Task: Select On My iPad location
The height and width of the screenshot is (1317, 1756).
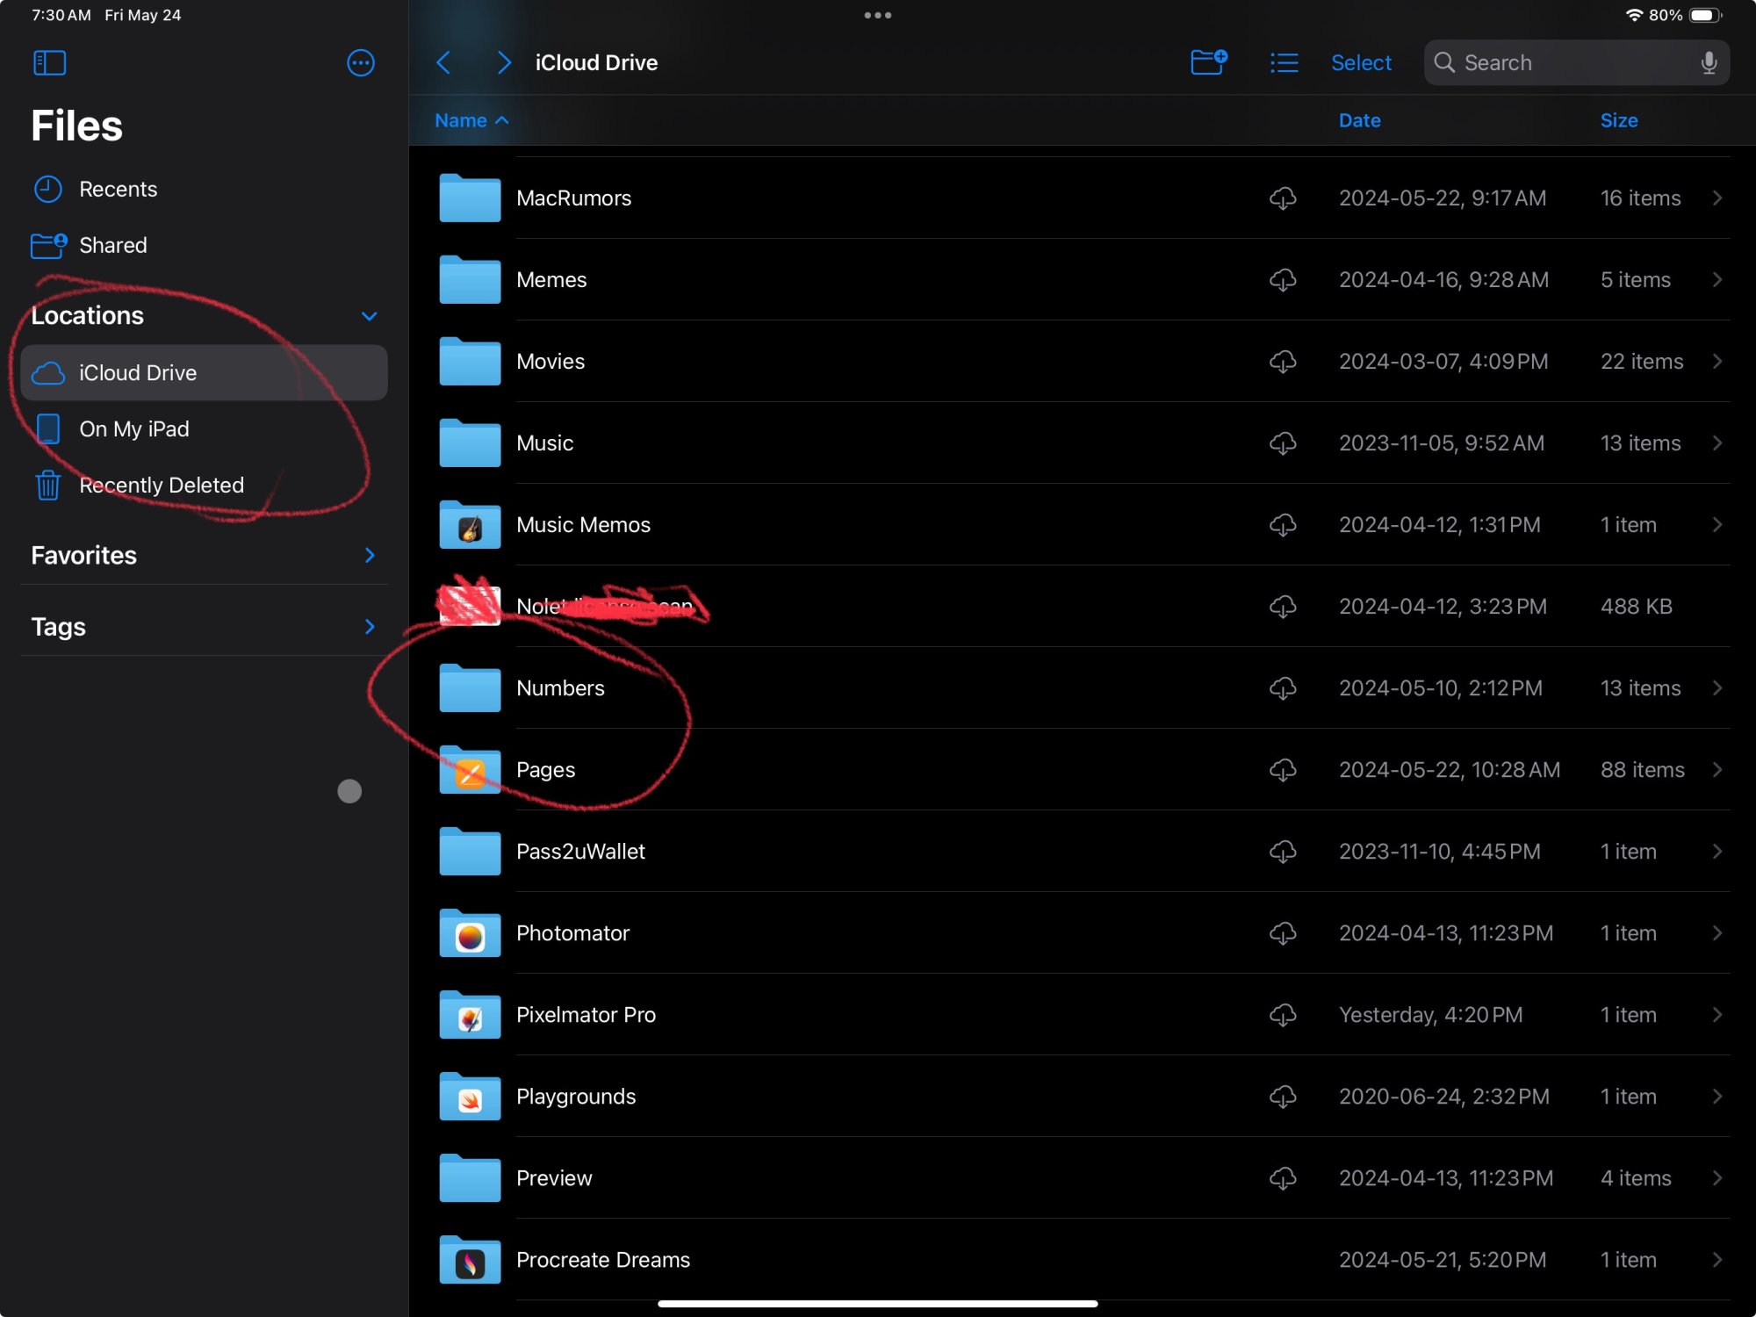Action: 204,428
